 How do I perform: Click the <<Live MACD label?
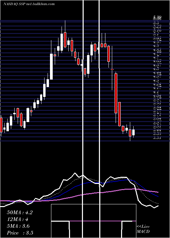tap(143, 229)
